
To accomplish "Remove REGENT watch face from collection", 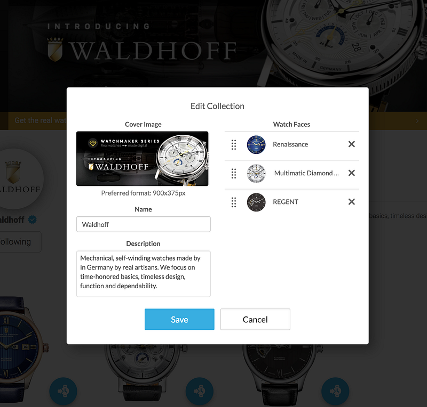I will (352, 202).
